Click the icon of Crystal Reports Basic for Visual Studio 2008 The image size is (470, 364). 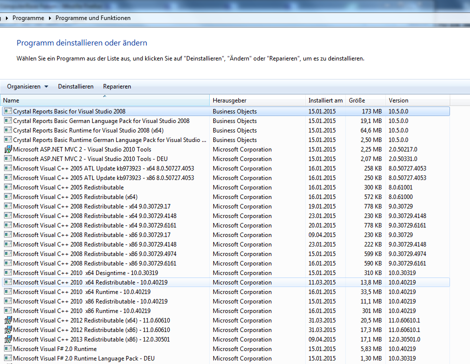pos(8,111)
